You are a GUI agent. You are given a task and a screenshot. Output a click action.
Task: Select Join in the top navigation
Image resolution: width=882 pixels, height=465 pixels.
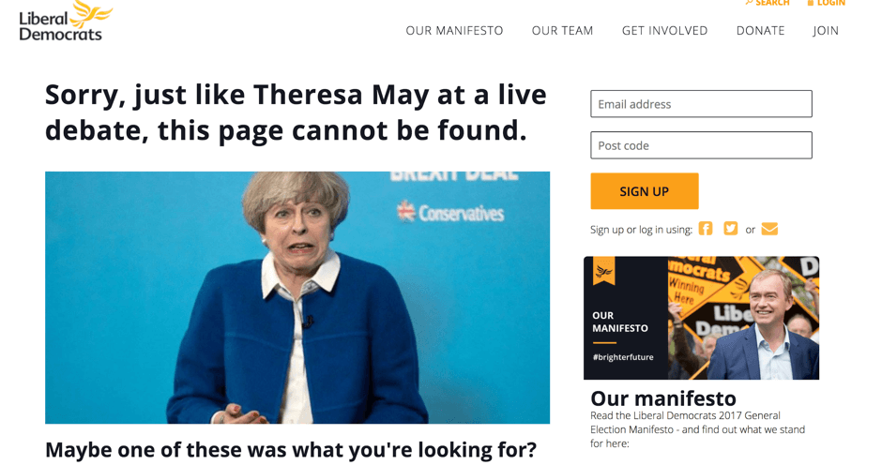(x=826, y=31)
